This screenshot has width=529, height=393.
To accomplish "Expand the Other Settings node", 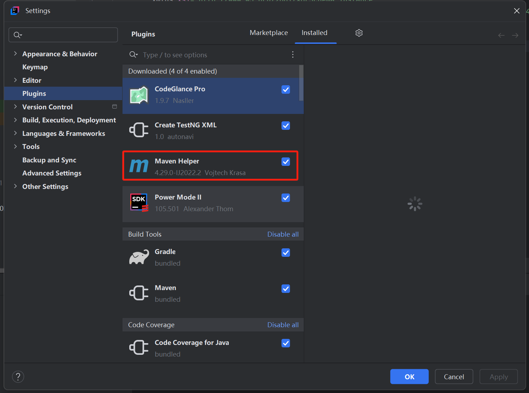I will pyautogui.click(x=15, y=186).
